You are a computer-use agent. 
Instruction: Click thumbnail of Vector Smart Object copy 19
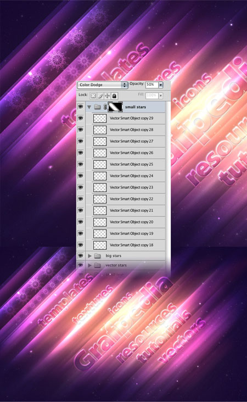point(100,234)
